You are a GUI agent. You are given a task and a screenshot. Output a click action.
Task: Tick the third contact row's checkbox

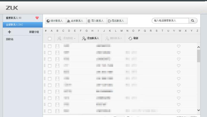50,59
